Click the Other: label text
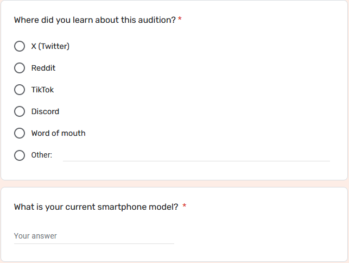 (42, 155)
